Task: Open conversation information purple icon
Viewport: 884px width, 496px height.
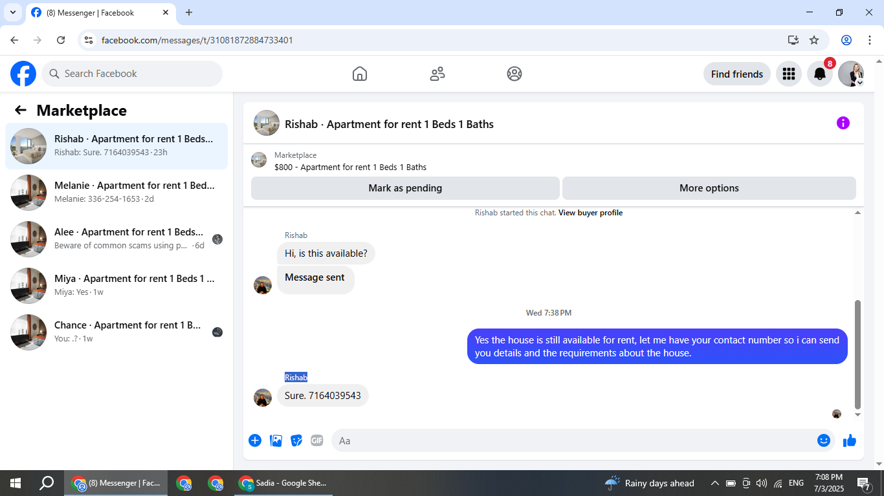Action: click(843, 123)
